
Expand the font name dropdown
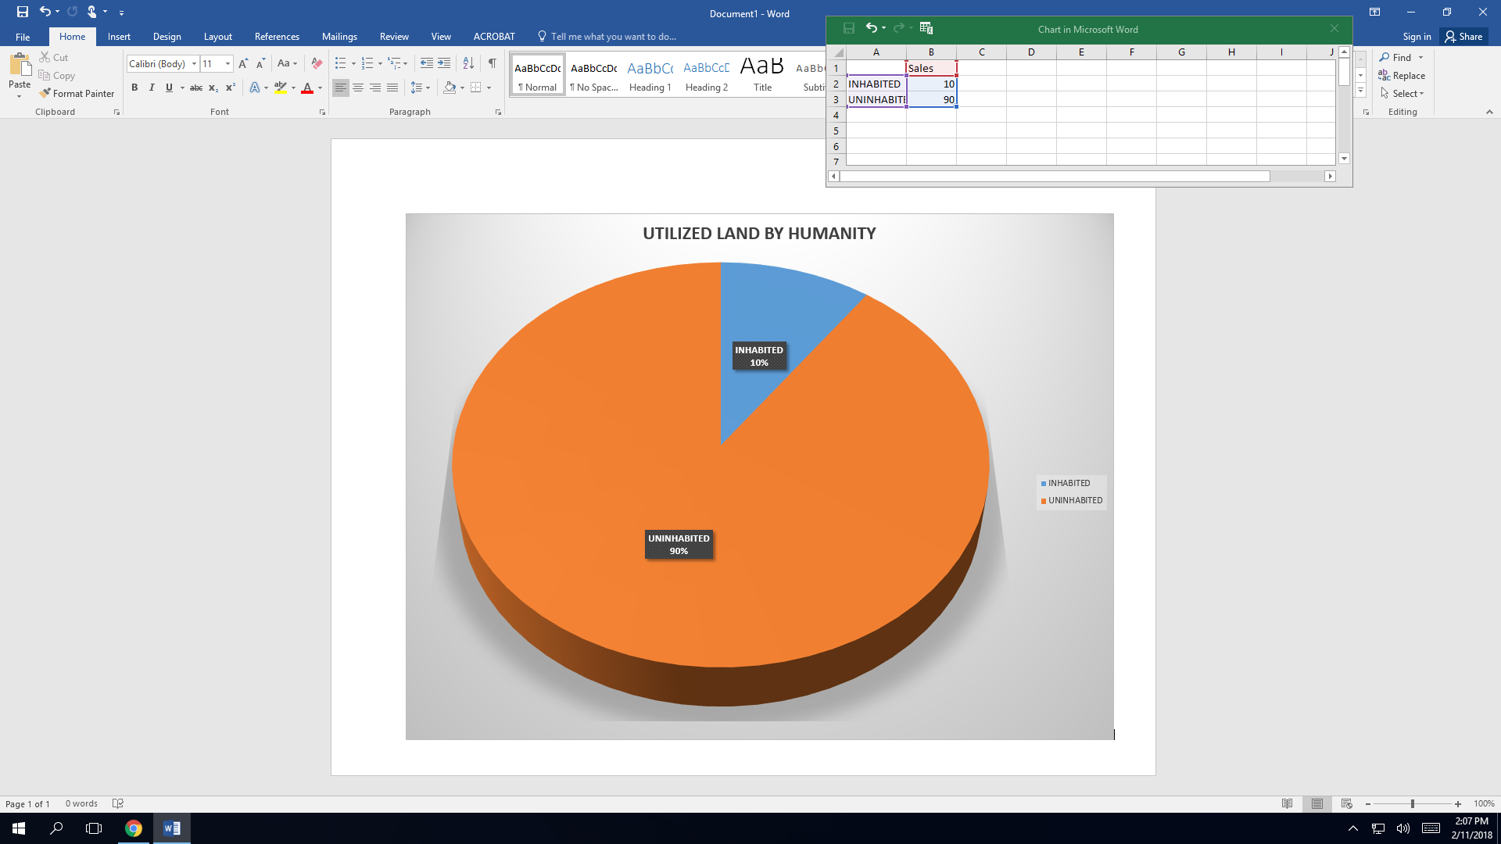194,64
